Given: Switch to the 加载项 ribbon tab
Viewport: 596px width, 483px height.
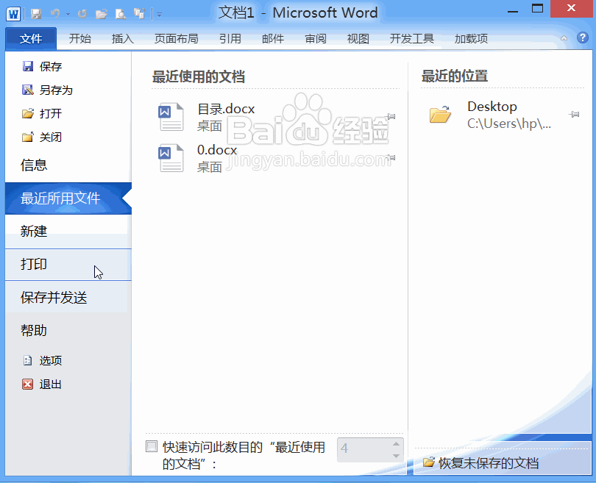Looking at the screenshot, I should point(471,39).
